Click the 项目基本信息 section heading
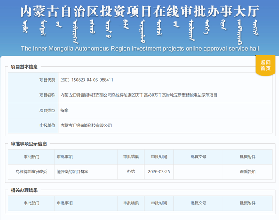The width and height of the screenshot is (279, 220). 24,67
